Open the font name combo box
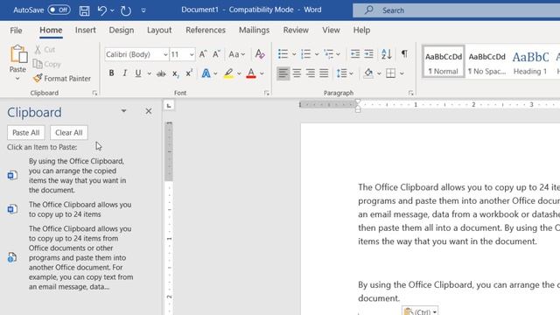The height and width of the screenshot is (315, 560). tap(136, 54)
